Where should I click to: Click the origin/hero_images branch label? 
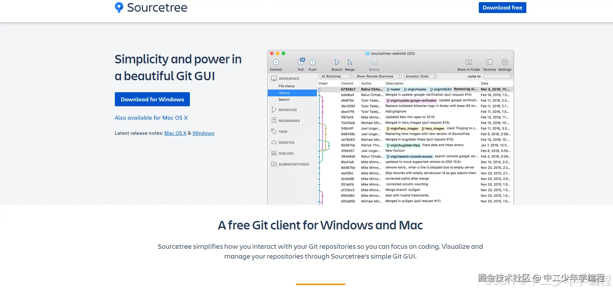[402, 128]
